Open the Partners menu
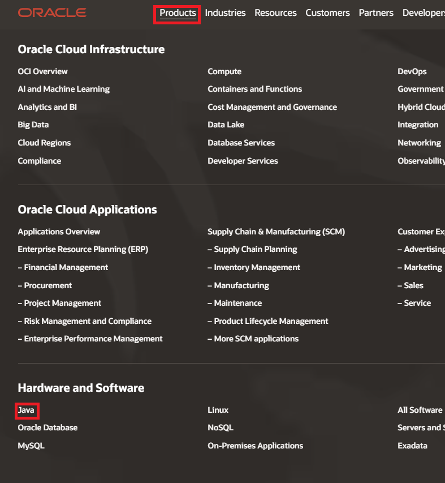The height and width of the screenshot is (483, 445). 376,13
